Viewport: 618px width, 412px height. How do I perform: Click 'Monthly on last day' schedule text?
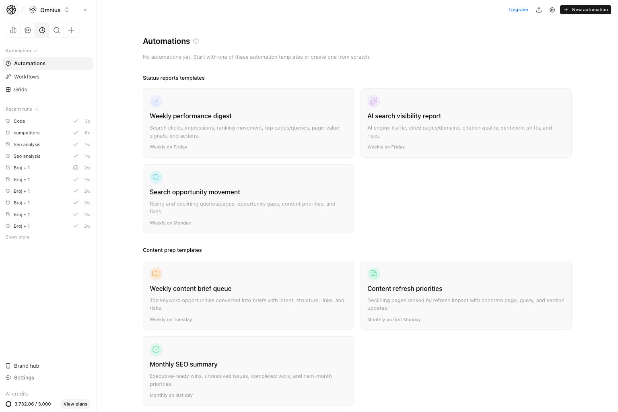coord(171,395)
